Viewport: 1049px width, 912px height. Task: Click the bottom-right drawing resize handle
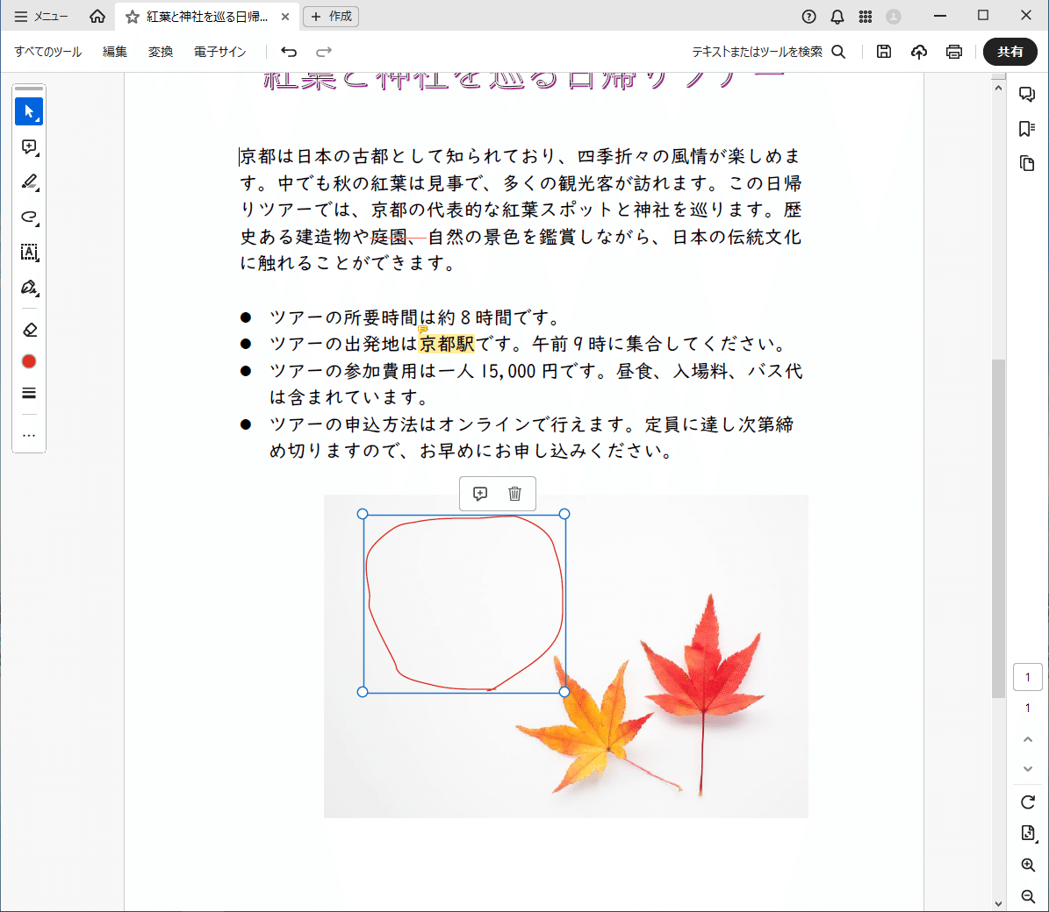[564, 692]
